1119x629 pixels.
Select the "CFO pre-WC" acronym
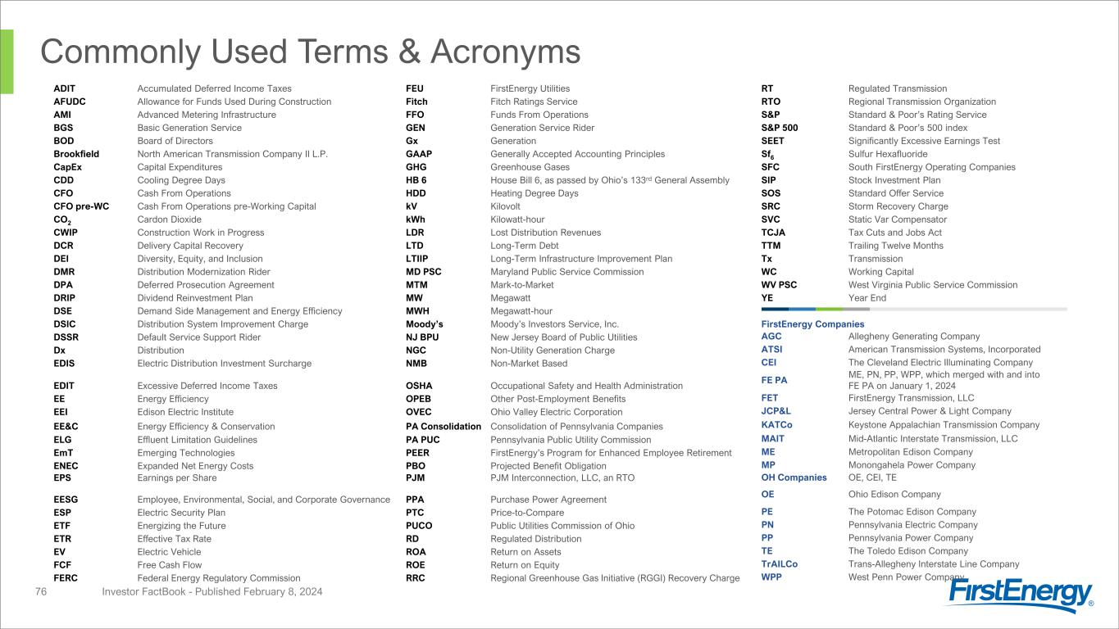[x=81, y=206]
